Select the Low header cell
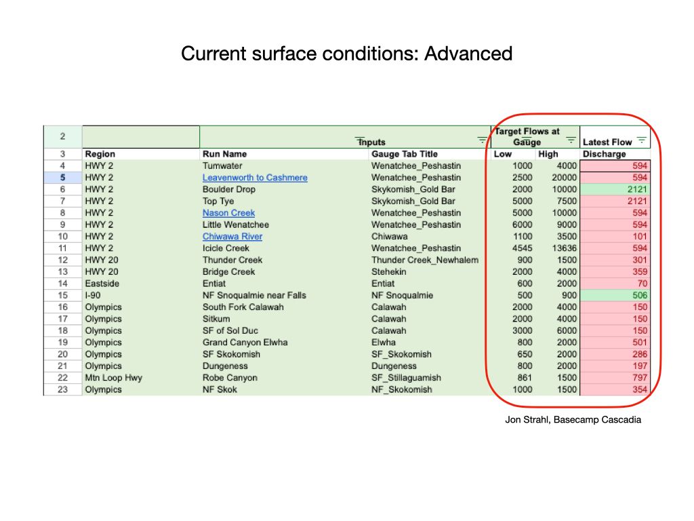The width and height of the screenshot is (694, 521). [x=513, y=154]
